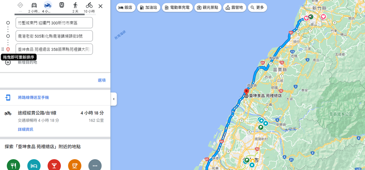Click the 鹿港老街 waypoint input field
Image resolution: width=365 pixels, height=170 pixels.
click(x=54, y=36)
